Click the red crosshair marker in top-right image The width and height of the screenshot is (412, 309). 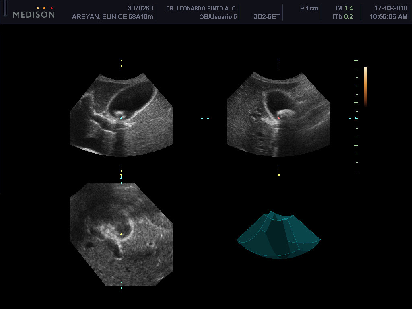[278, 118]
